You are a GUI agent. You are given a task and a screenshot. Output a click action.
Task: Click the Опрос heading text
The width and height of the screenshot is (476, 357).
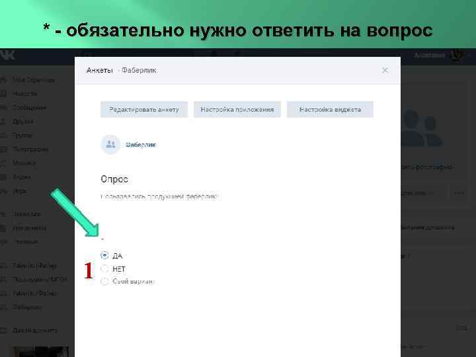point(114,179)
